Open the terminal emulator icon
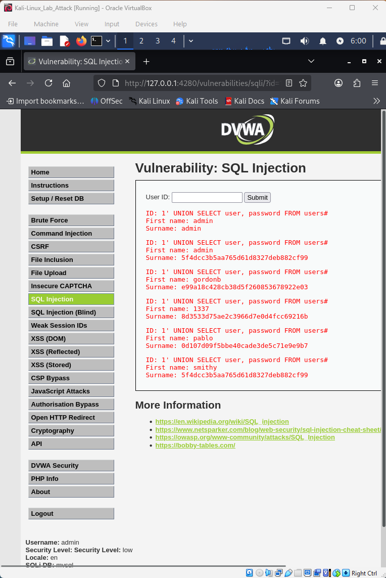This screenshot has width=386, height=578. coord(96,41)
